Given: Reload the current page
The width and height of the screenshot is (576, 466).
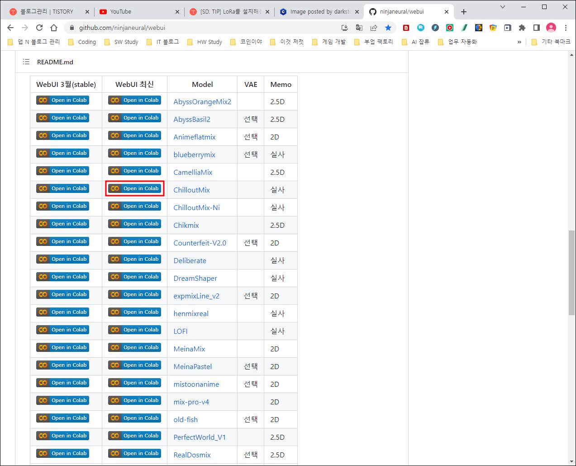Looking at the screenshot, I should (39, 28).
